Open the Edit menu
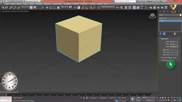Image resolution: width=182 pixels, height=102 pixels. point(7,4)
